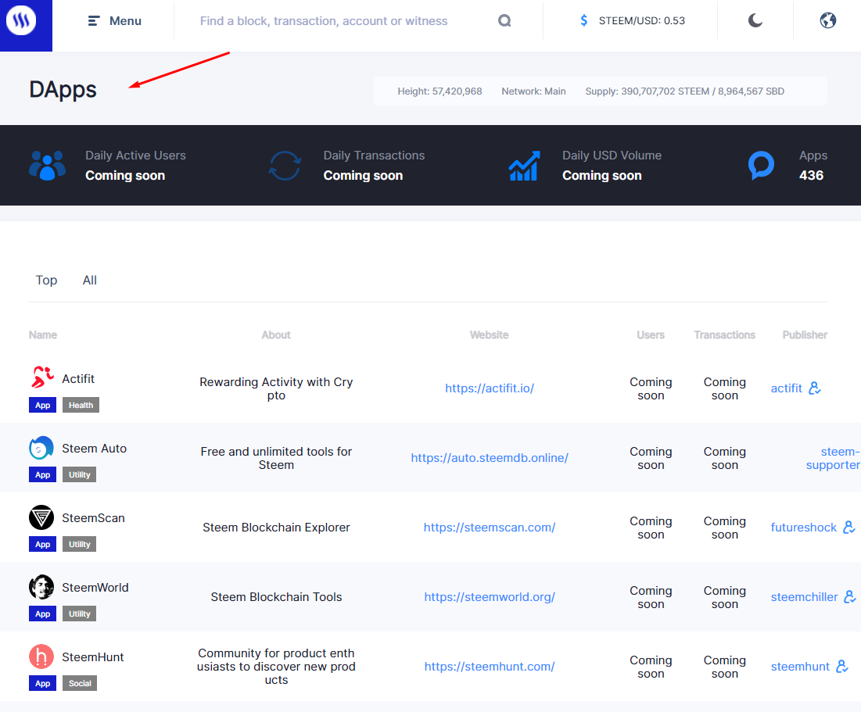Switch to the All tab
Screen dimensions: 861x712
(89, 280)
